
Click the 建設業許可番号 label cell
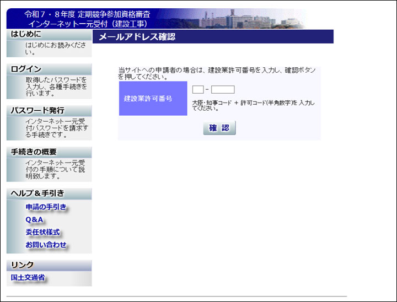pos(153,99)
